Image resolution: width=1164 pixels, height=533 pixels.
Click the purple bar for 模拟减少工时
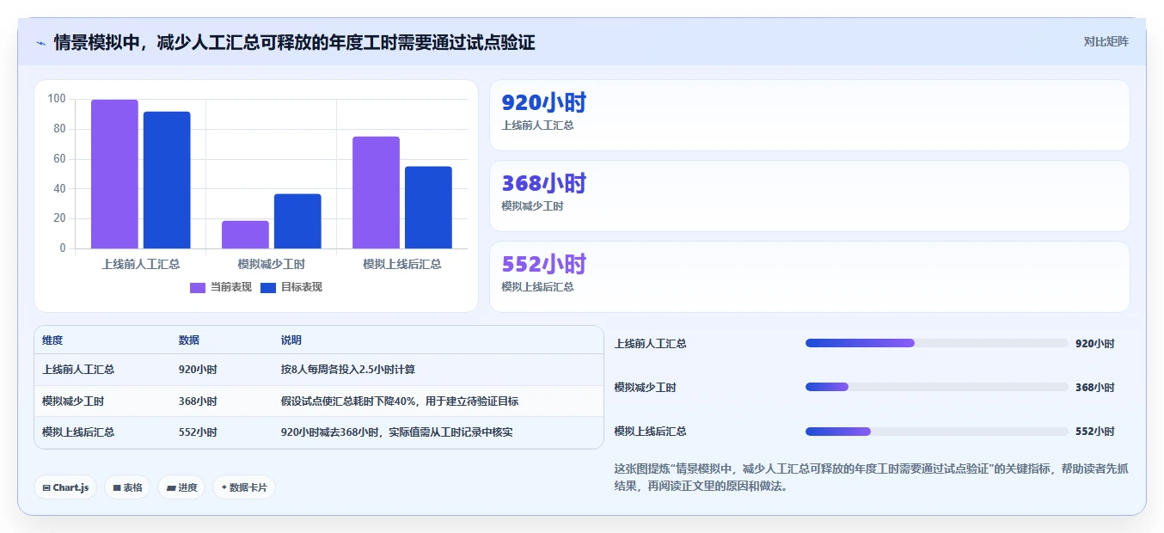[245, 235]
